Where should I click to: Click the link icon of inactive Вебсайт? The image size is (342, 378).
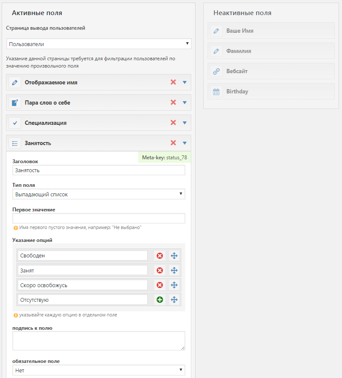click(216, 71)
